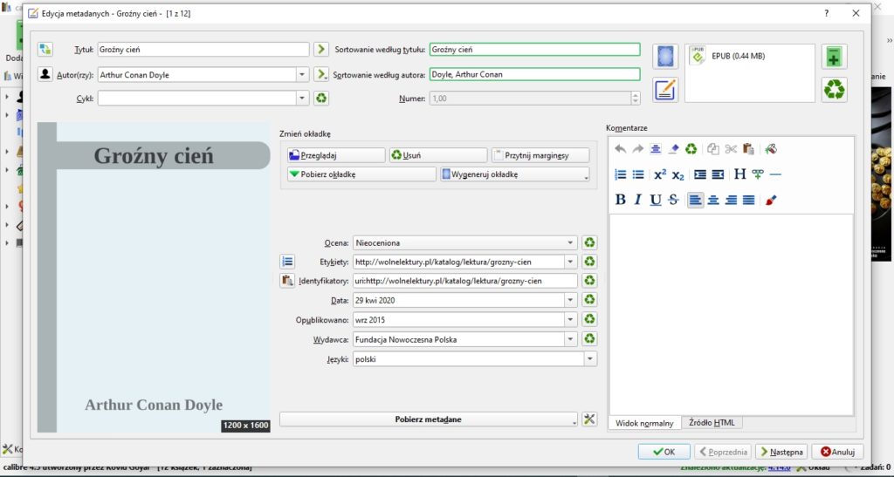Open the tag editor icon beside Etykiety
Viewport: 894px width, 477px height.
(287, 262)
